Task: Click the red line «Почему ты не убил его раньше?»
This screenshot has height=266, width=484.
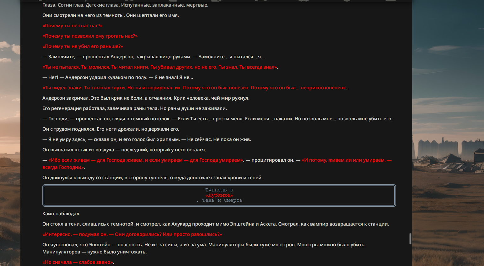Action: 83,46
